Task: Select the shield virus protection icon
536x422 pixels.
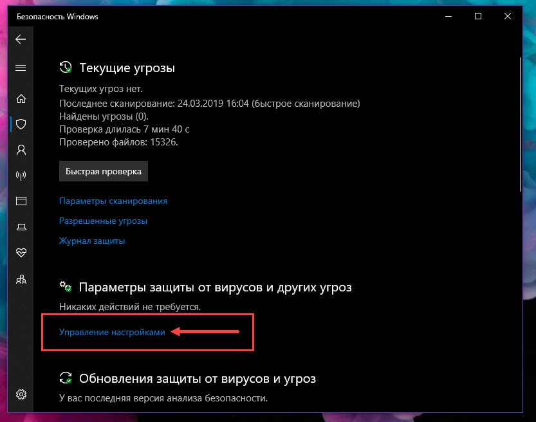Action: [x=21, y=124]
